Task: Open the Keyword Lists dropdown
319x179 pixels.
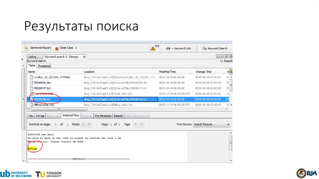Action: (179, 48)
